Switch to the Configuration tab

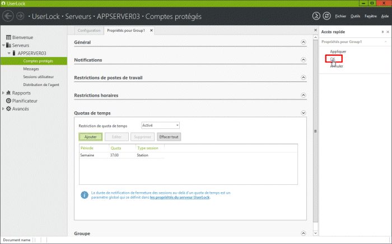[88, 30]
